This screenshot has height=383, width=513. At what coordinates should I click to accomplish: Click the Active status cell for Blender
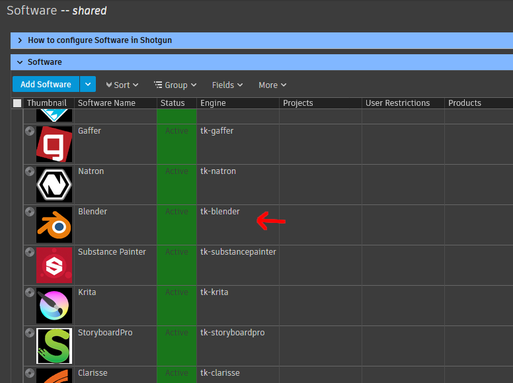click(x=177, y=225)
